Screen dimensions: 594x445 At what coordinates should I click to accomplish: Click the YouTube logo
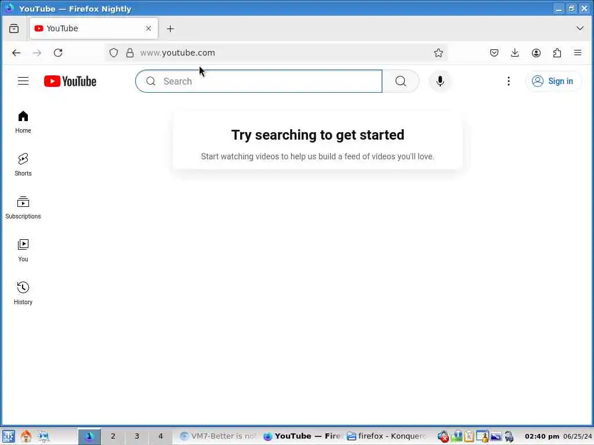point(70,81)
